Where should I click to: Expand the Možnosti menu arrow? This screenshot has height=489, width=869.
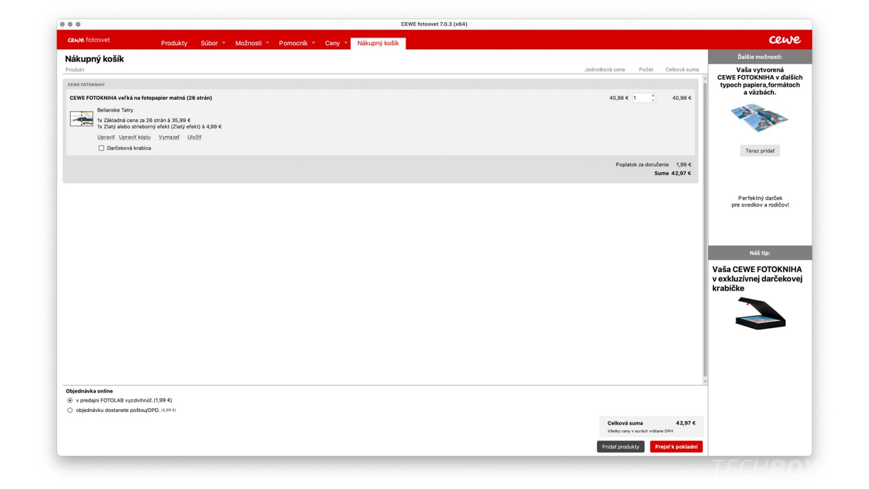268,43
